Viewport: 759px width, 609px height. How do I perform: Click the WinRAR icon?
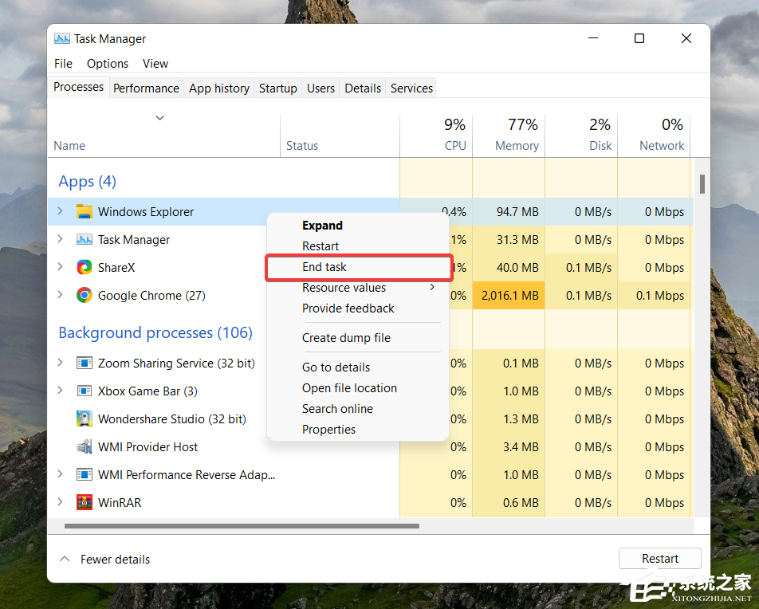click(85, 502)
